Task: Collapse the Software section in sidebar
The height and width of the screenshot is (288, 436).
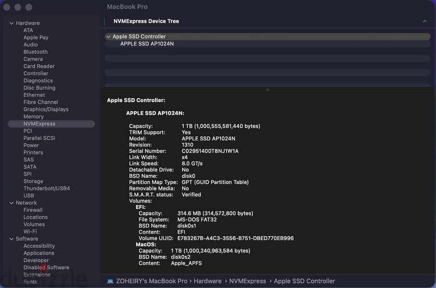Action: point(12,239)
